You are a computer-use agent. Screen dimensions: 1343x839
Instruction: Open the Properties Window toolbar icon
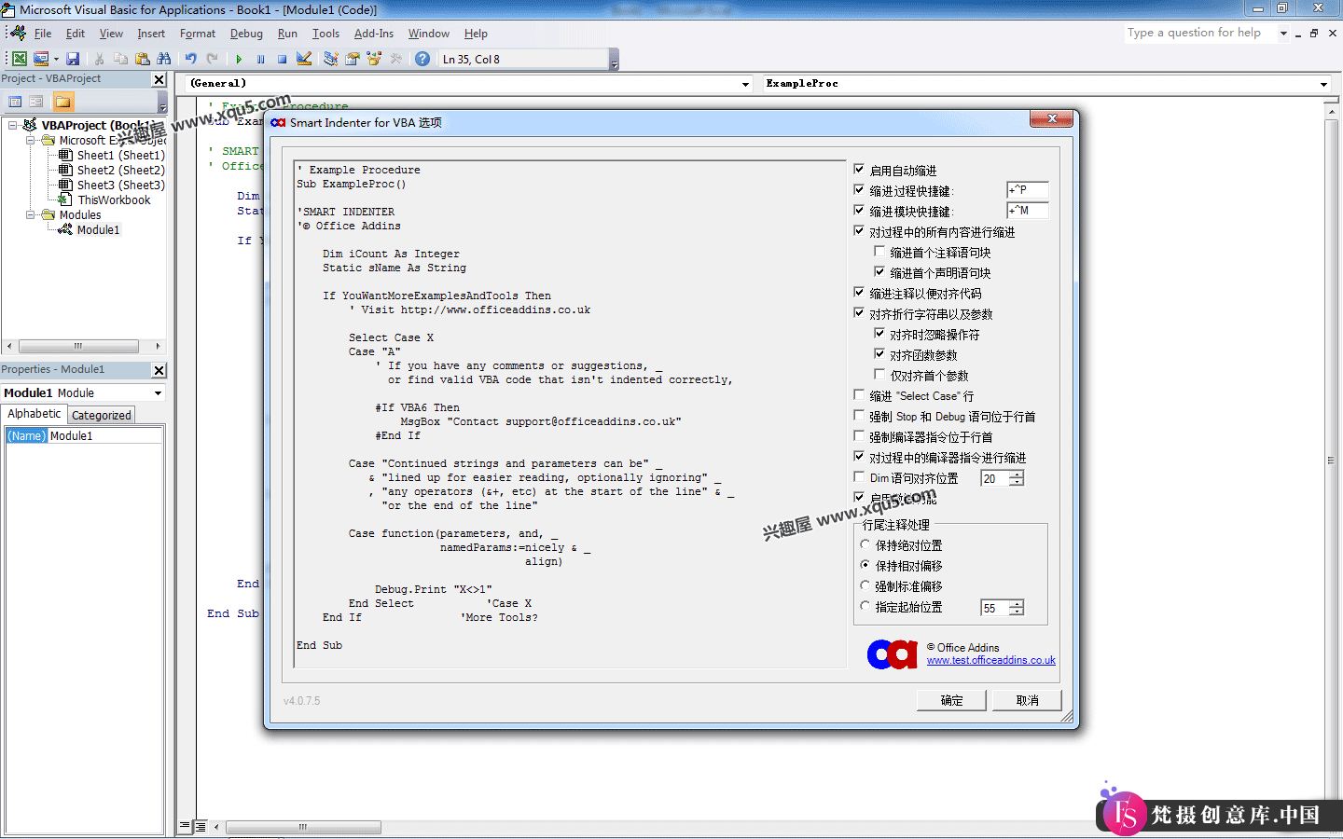[353, 59]
